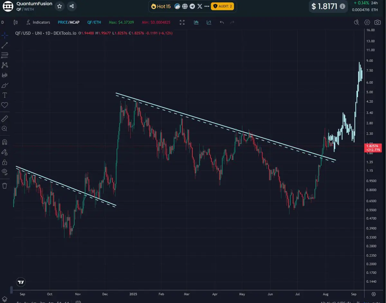Open the D timeframe selector
Image resolution: width=386 pixels, height=303 pixels.
tap(3, 22)
